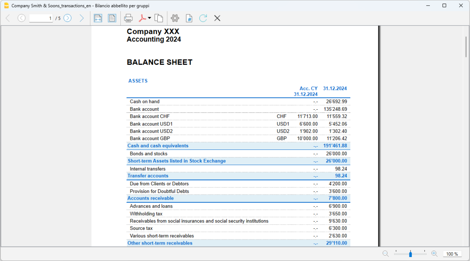Image resolution: width=470 pixels, height=261 pixels.
Task: Open the PDF export dropdown arrow
Action: point(149,18)
